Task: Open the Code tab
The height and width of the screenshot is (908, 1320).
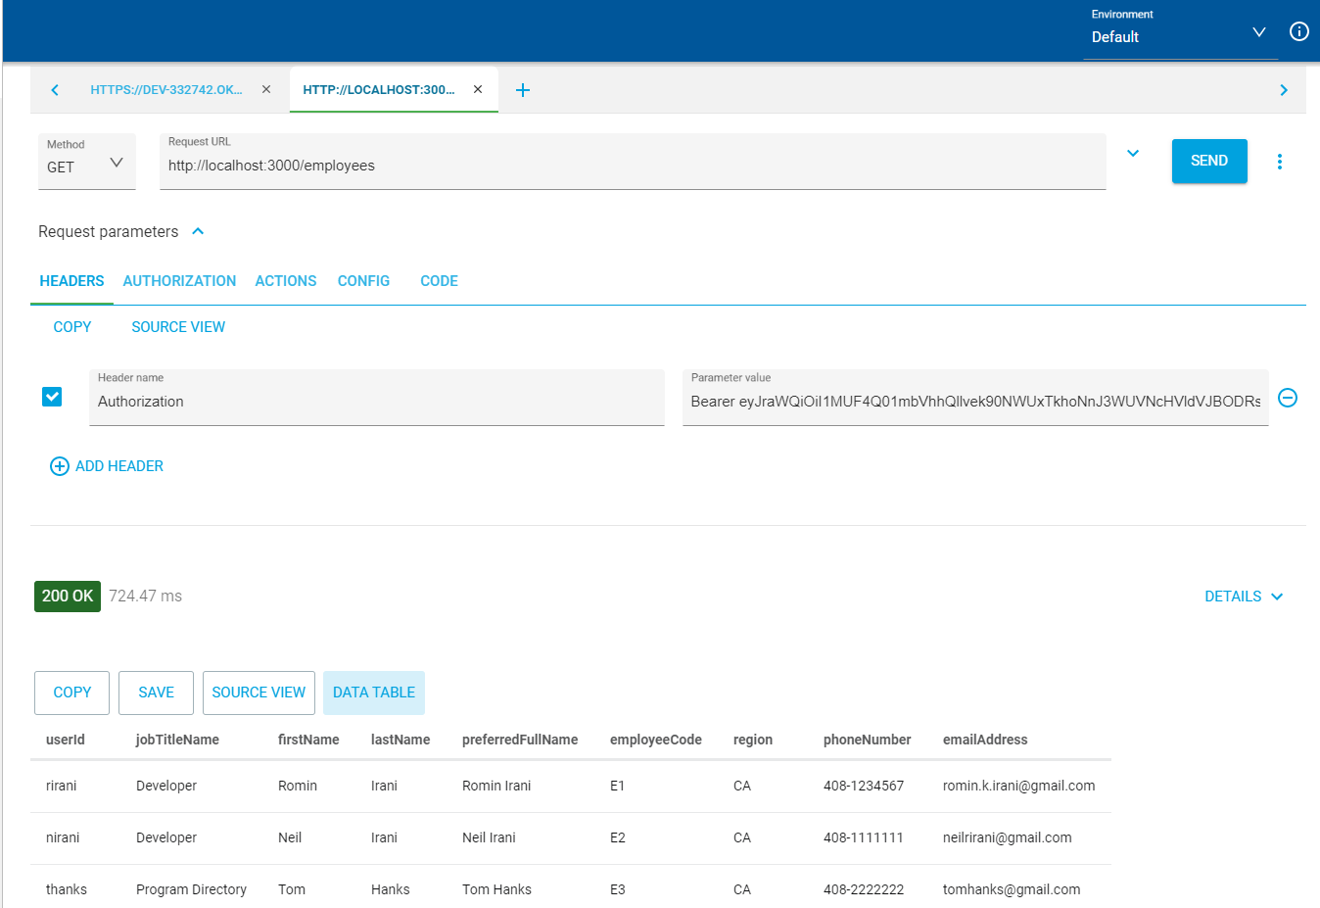Action: point(439,281)
